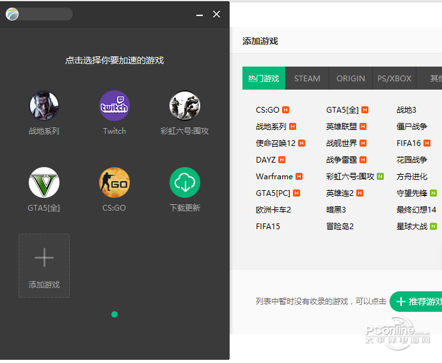Click the orange H badge beside 使命召唤12
The width and height of the screenshot is (442, 363).
tap(302, 143)
